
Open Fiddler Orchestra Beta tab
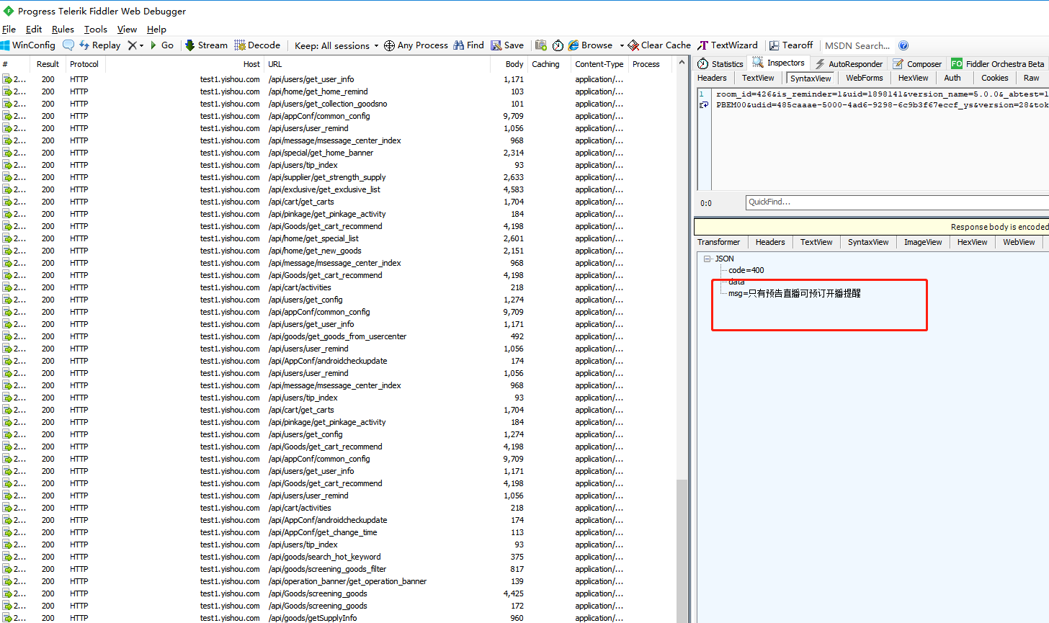(998, 64)
